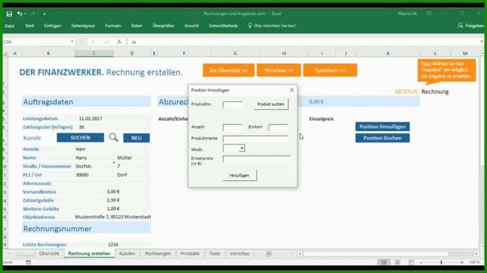The height and width of the screenshot is (273, 487).
Task: Switch to the Vorschau sheet tab
Action: pos(240,253)
